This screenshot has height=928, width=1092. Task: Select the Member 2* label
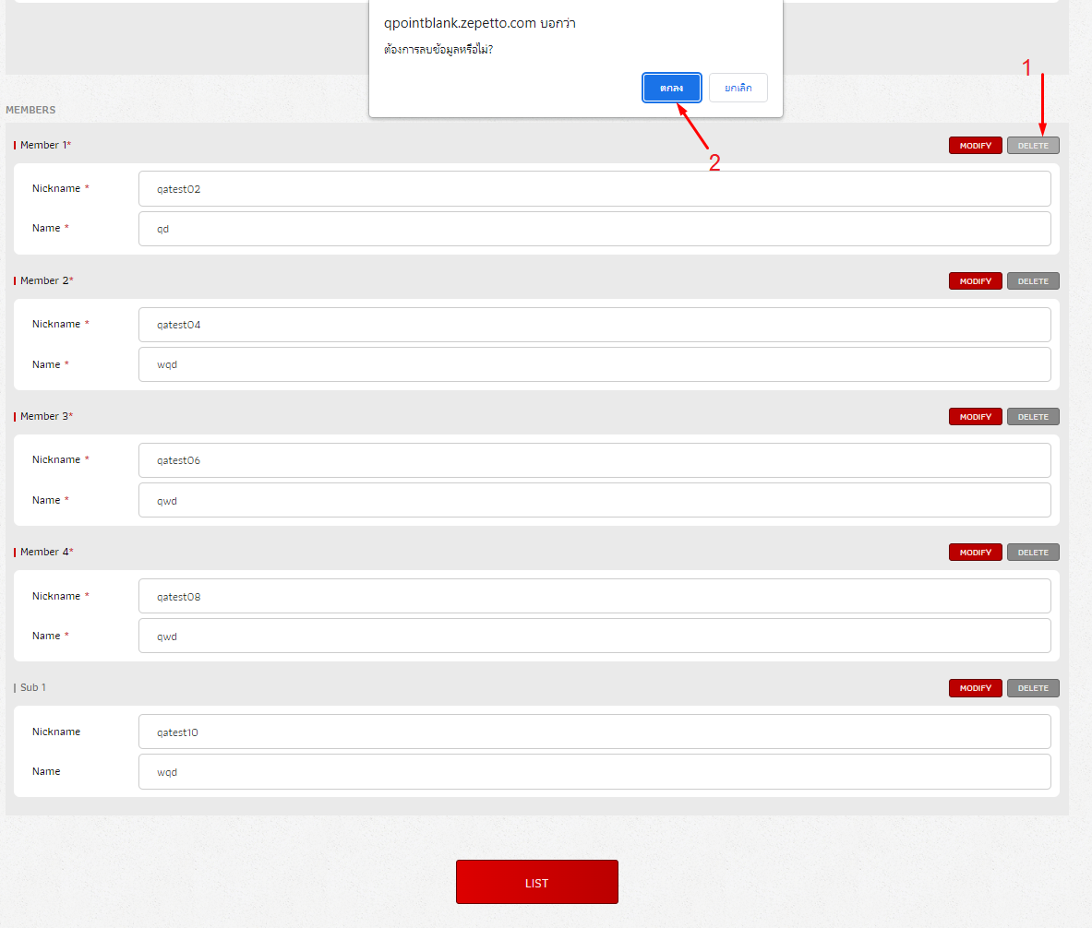47,280
